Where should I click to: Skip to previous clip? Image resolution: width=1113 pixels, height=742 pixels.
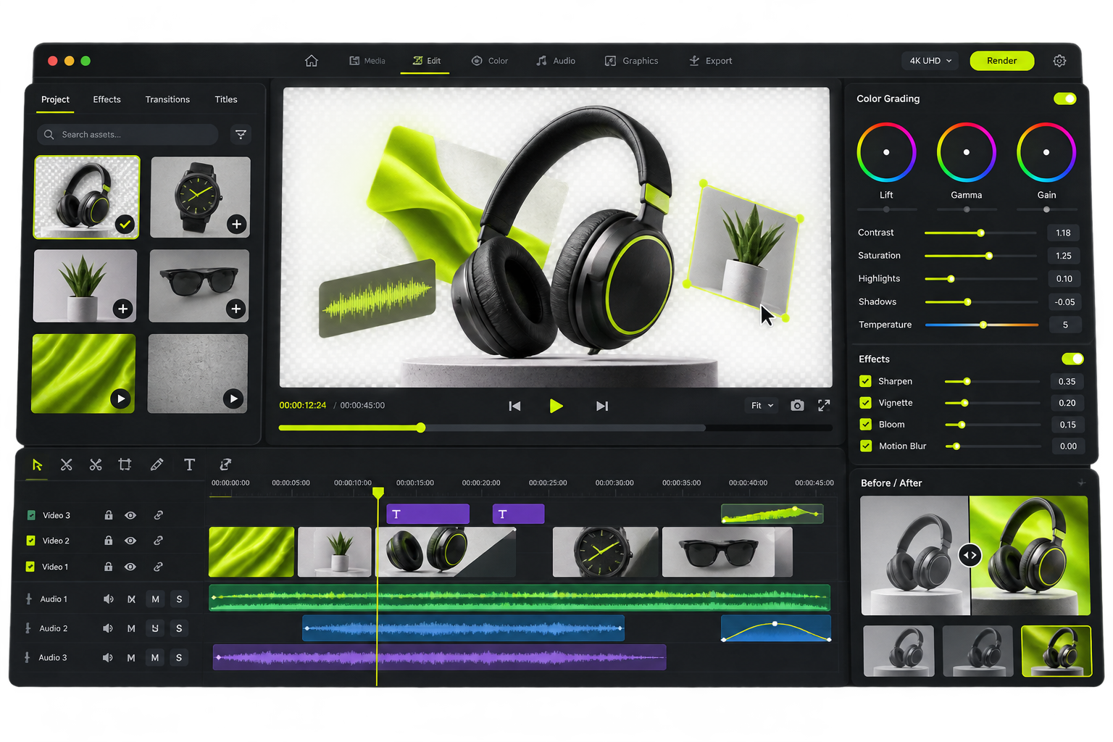tap(514, 406)
